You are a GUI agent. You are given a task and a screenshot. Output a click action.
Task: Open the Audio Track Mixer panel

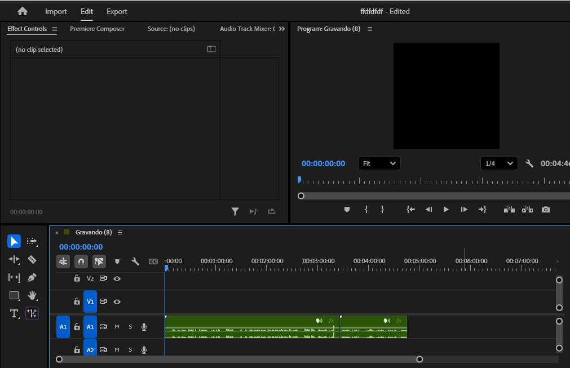click(x=247, y=29)
